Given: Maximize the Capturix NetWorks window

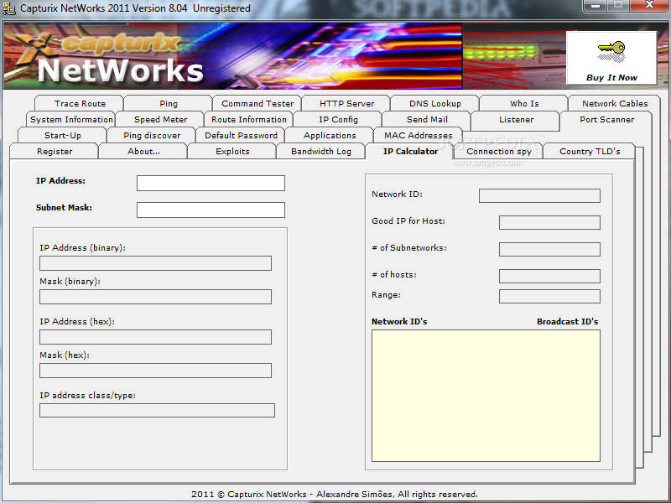Looking at the screenshot, I should (618, 6).
